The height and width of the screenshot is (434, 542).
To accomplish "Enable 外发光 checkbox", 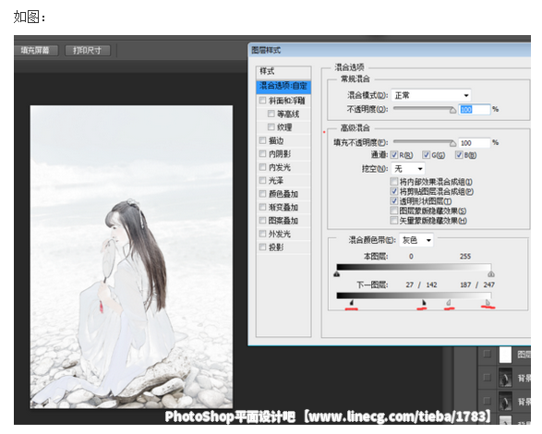I will [263, 234].
